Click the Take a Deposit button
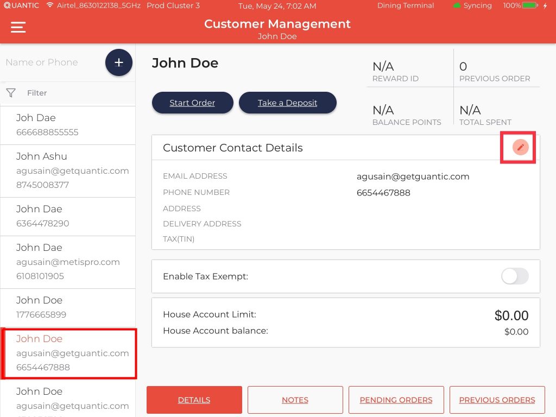The image size is (556, 417). pyautogui.click(x=287, y=103)
